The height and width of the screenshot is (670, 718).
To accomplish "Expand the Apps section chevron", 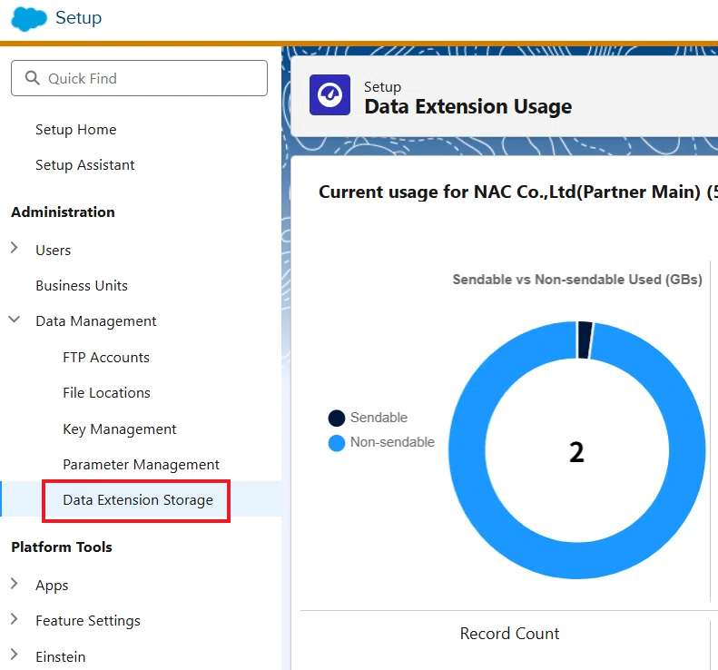I will coord(15,583).
